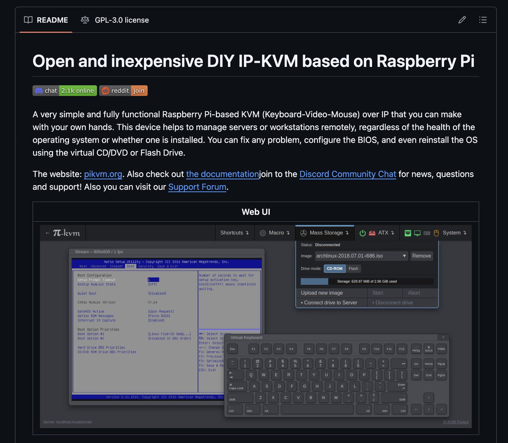Click the Tab key on Virtual Keyboard
Image resolution: width=508 pixels, height=443 pixels.
point(235,374)
